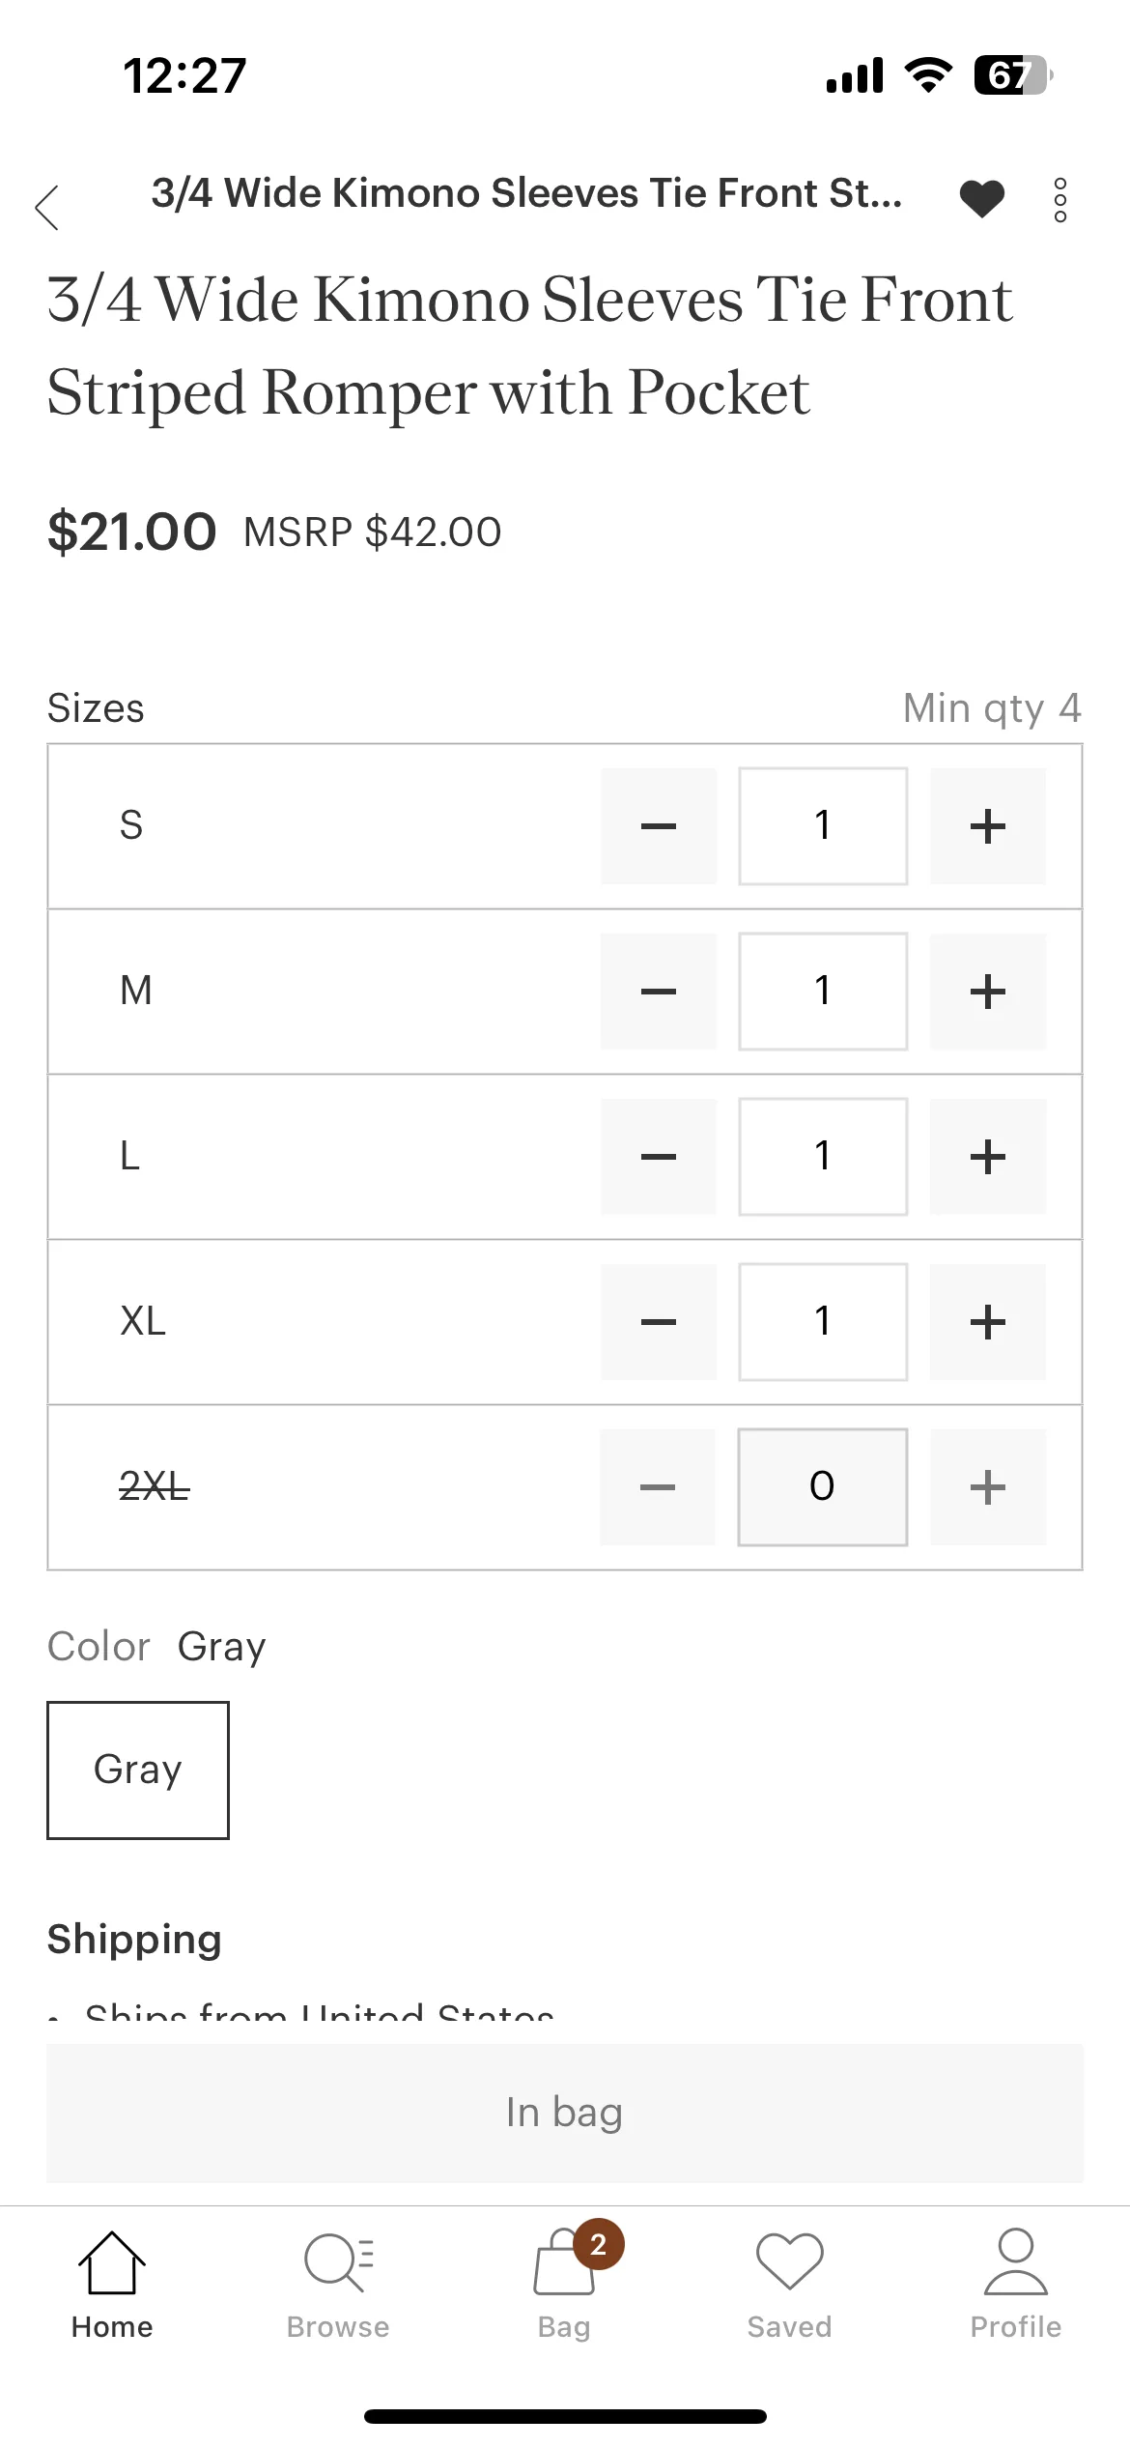
Task: Decrease size S quantity with minus
Action: 659,826
